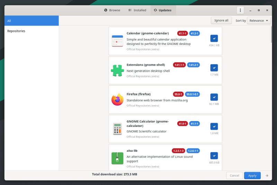Click the GNOME Calculator icon
The height and width of the screenshot is (185, 277).
117,129
